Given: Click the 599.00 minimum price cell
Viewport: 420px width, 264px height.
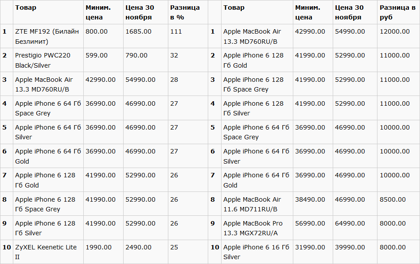Looking at the screenshot, I should (x=97, y=55).
